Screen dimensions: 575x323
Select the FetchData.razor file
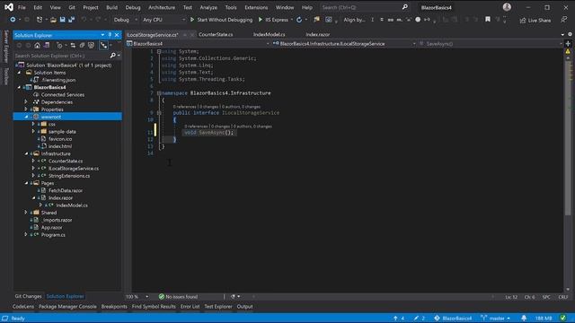point(66,190)
